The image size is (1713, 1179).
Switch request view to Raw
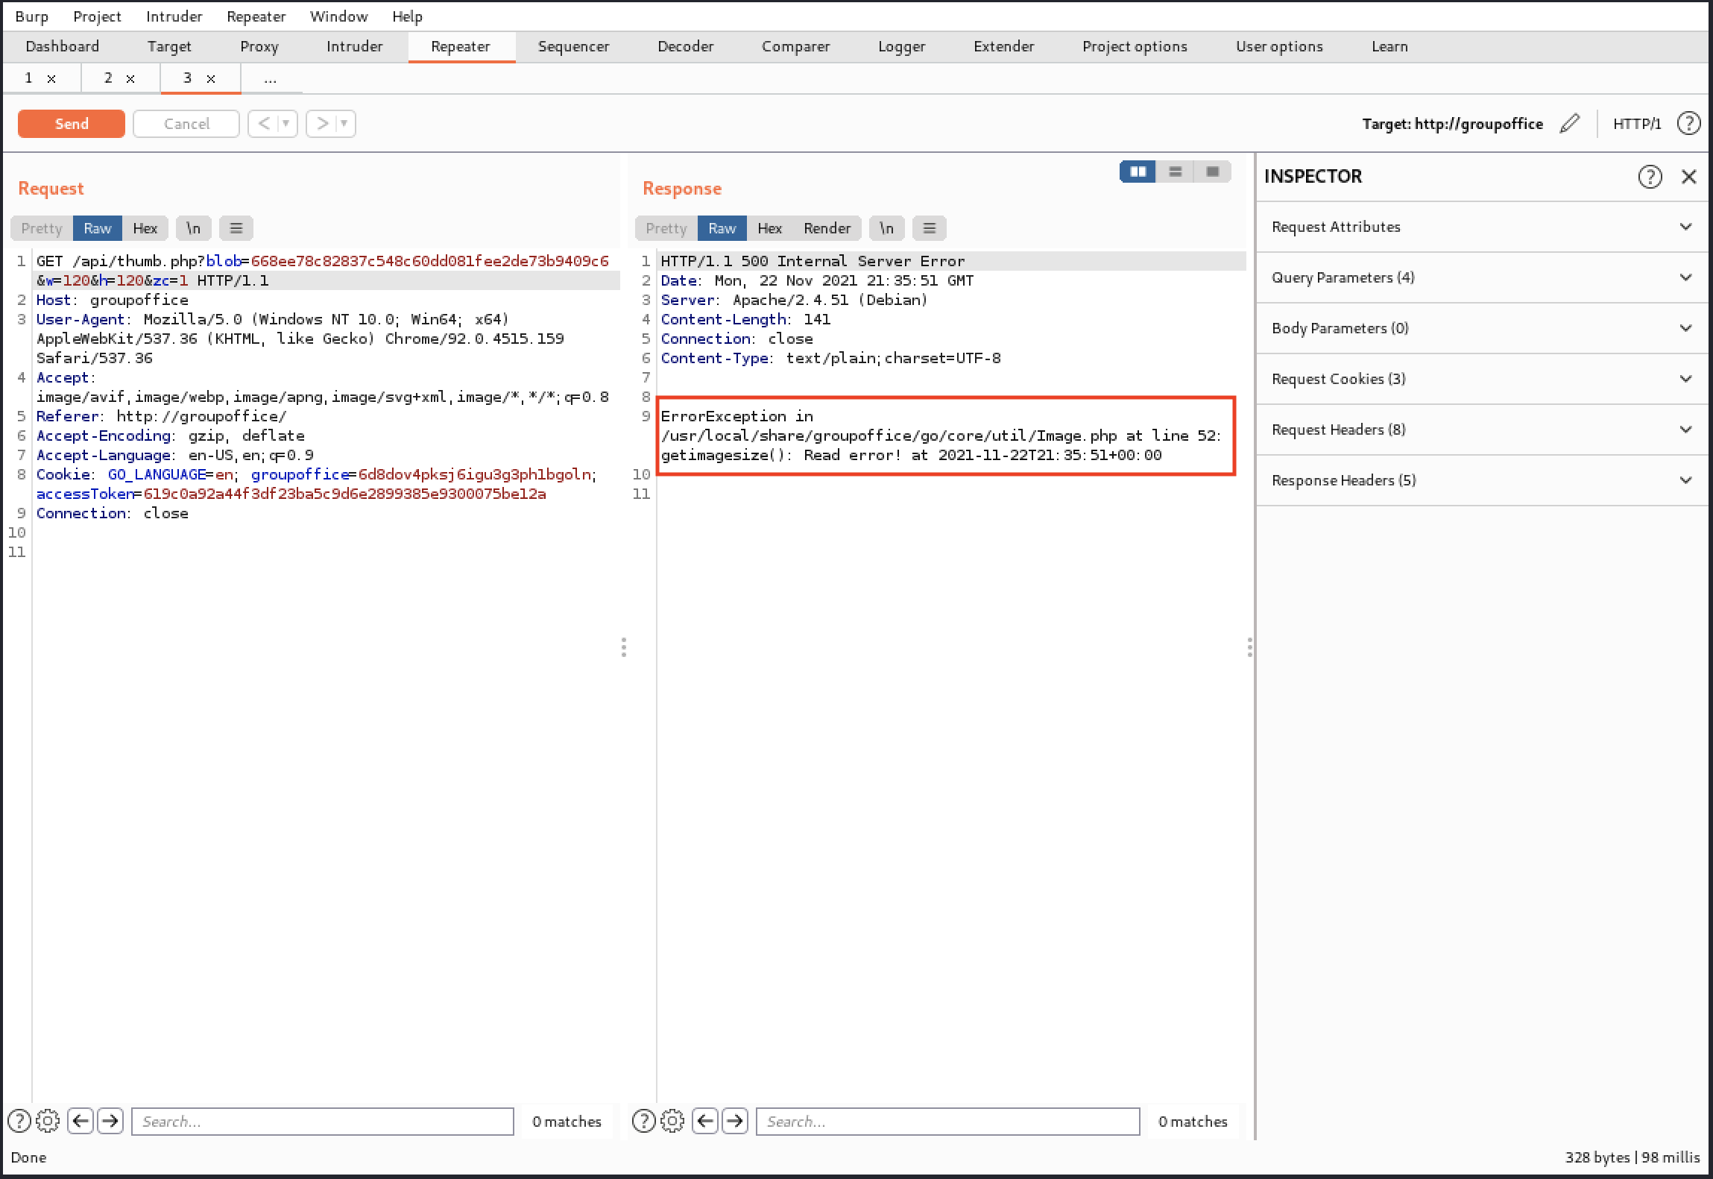[x=98, y=228]
